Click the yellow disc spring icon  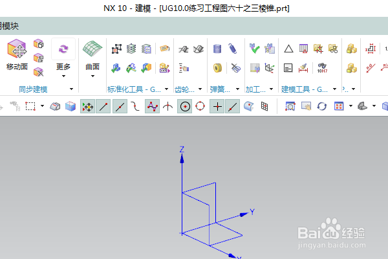(x=217, y=68)
